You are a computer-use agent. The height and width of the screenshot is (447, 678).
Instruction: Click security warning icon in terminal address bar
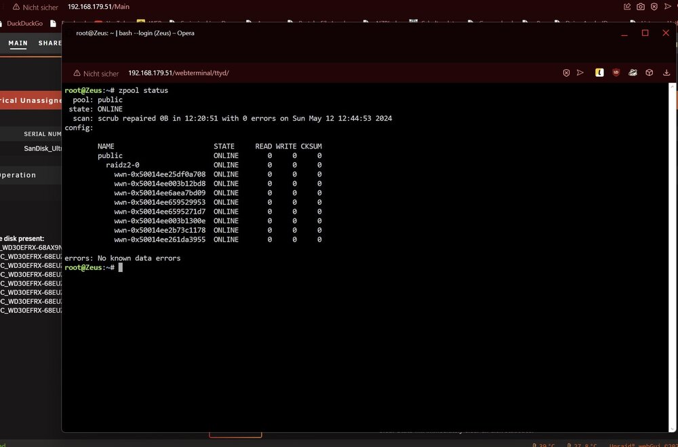coord(77,73)
